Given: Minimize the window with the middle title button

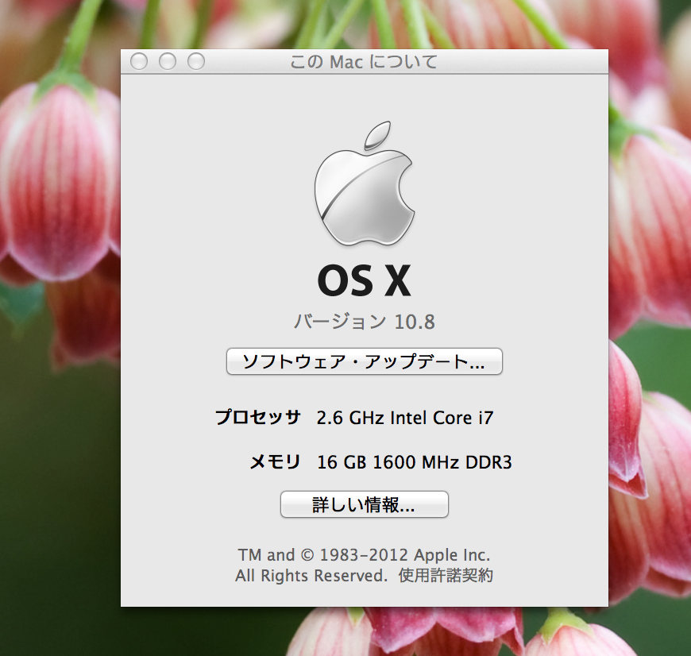Looking at the screenshot, I should coord(168,61).
